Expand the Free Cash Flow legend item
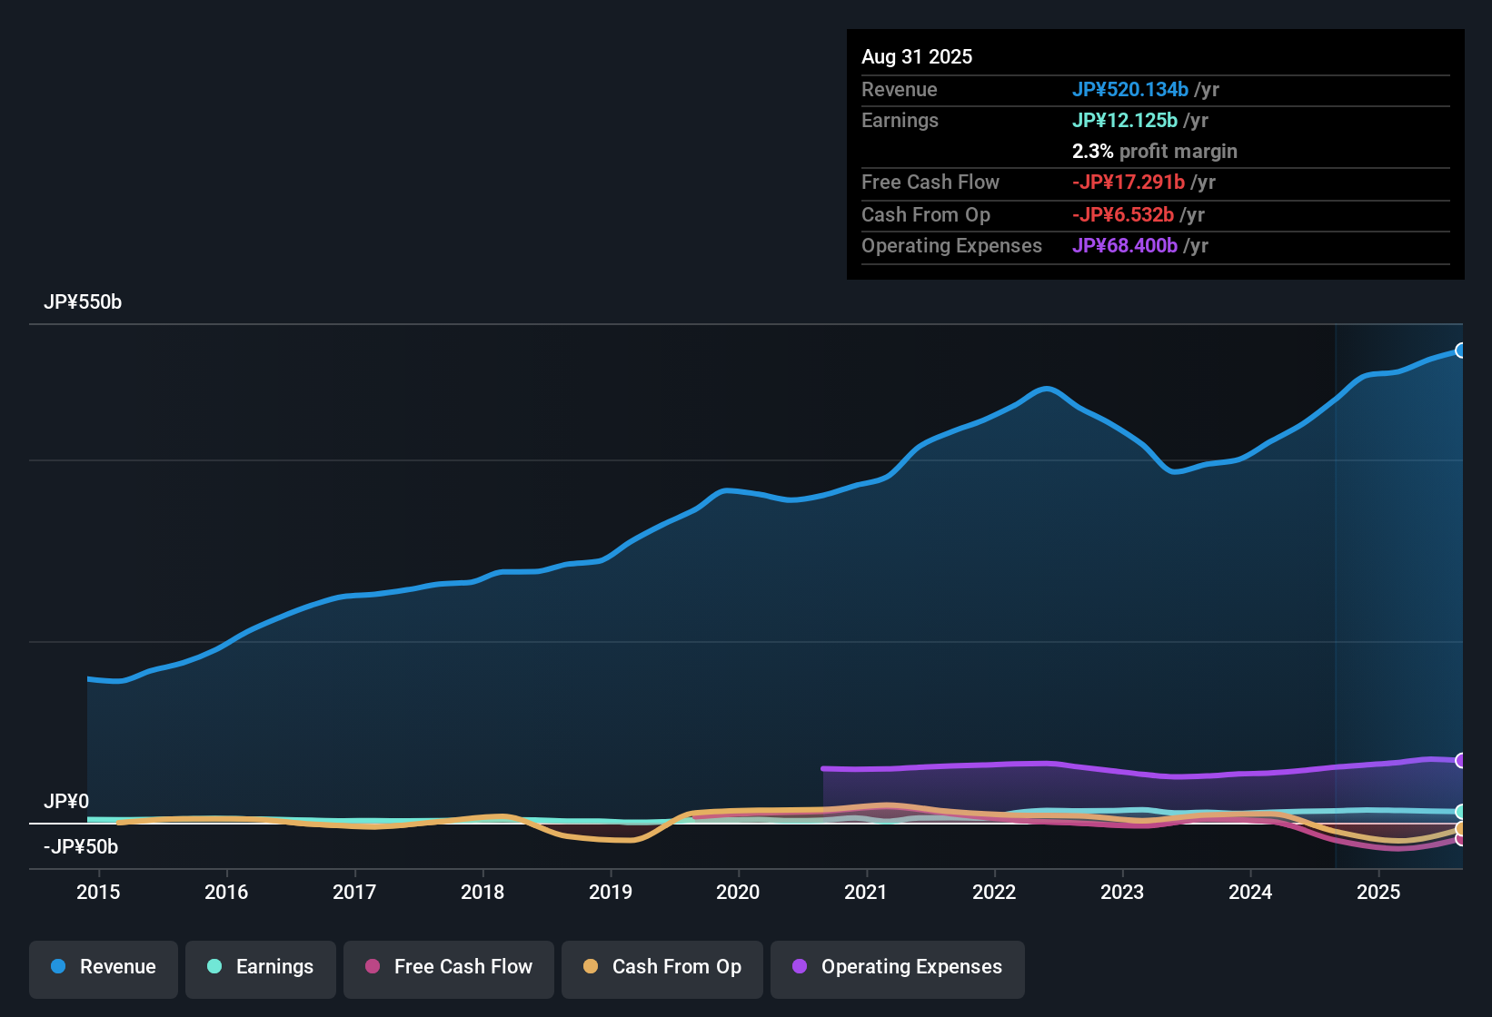Screen dimensions: 1492x1017 tap(448, 967)
